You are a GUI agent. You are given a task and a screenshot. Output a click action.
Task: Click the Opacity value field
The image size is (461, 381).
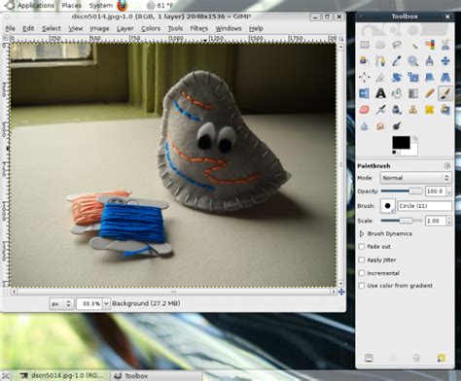(436, 191)
